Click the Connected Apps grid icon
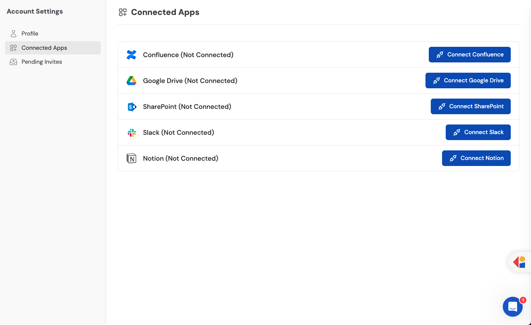This screenshot has height=325, width=531. (13, 47)
